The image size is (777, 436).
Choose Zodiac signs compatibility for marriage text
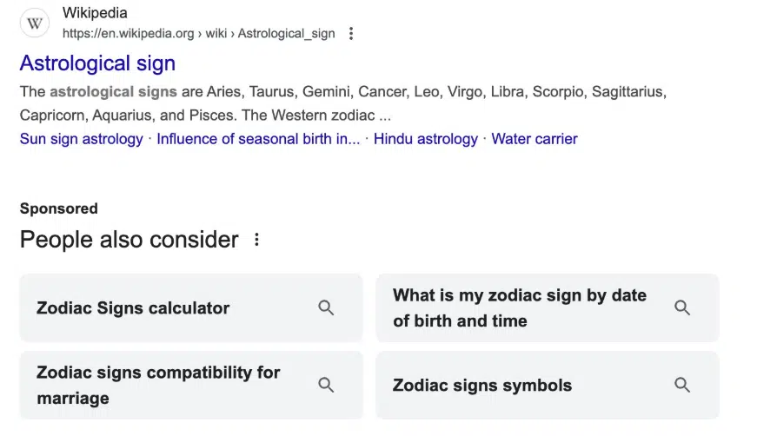point(158,385)
